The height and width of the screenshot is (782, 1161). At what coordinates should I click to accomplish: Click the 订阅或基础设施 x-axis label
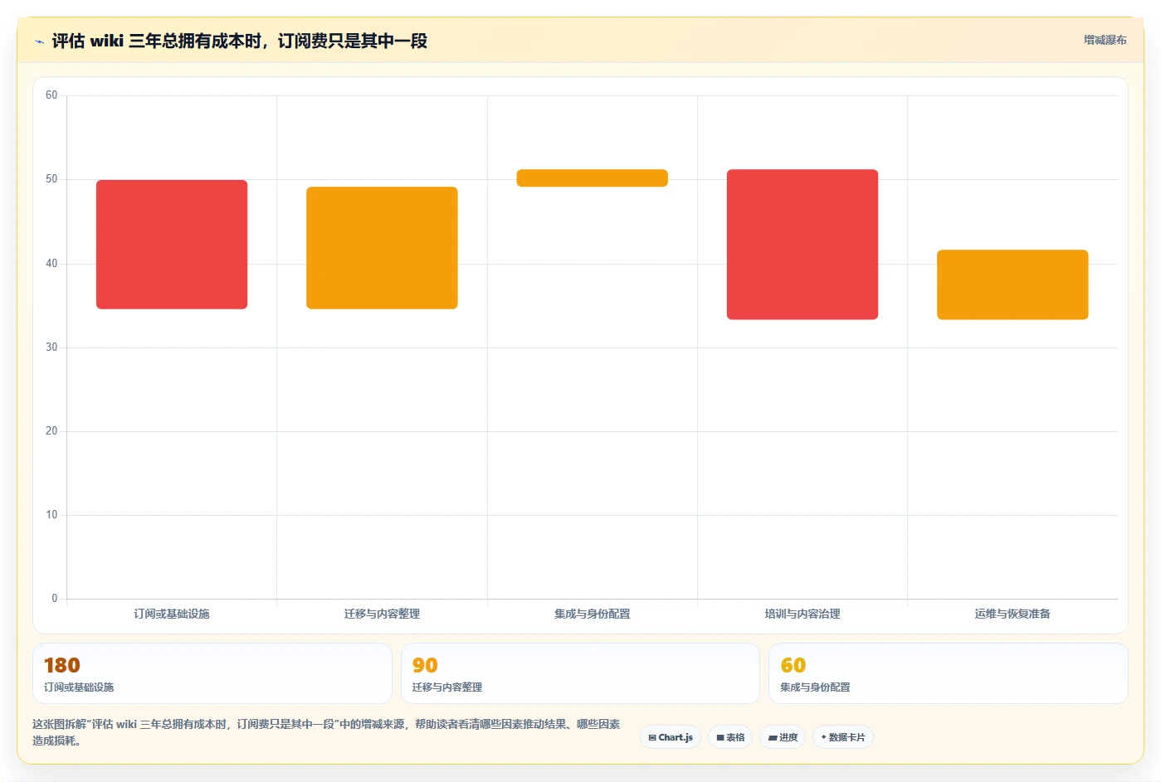[172, 614]
